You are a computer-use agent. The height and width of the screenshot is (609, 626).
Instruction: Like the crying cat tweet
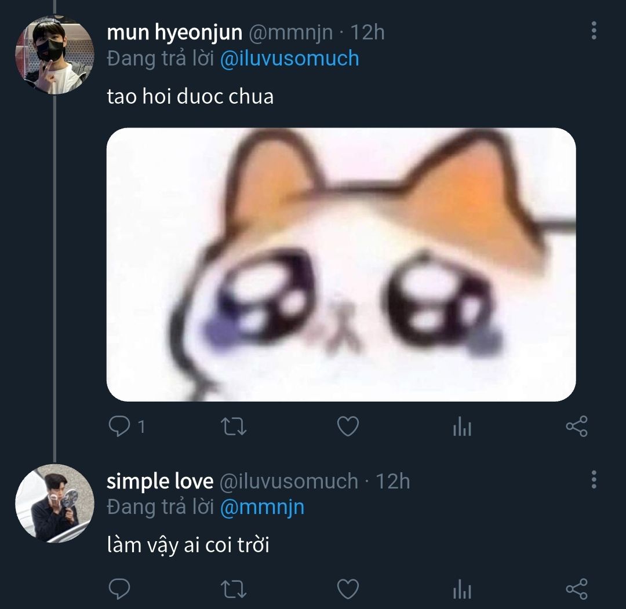348,427
